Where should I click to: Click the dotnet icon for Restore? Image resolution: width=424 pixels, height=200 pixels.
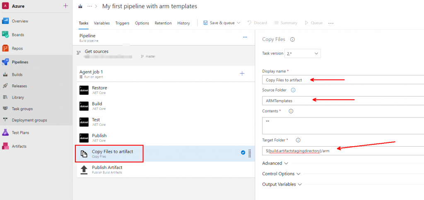84,90
